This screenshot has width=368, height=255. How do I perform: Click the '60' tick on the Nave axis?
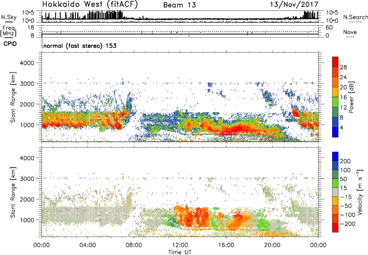click(x=329, y=28)
